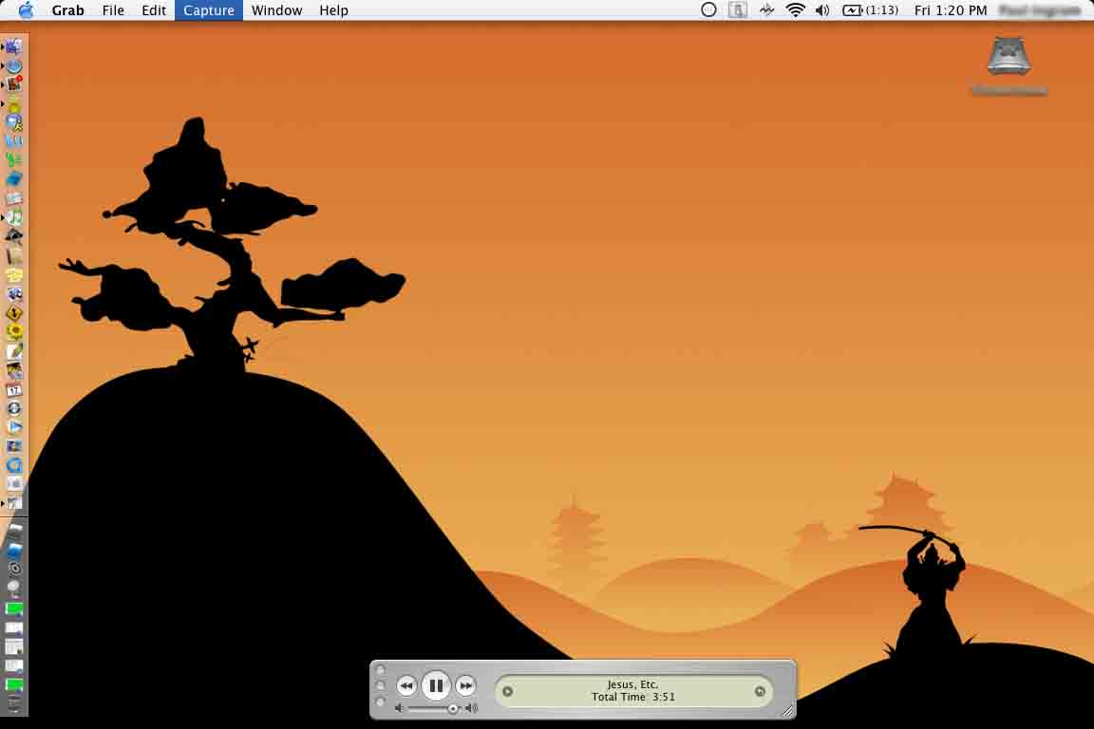Open the sunflower Dock icon
Viewport: 1094px width, 729px height.
coord(14,332)
